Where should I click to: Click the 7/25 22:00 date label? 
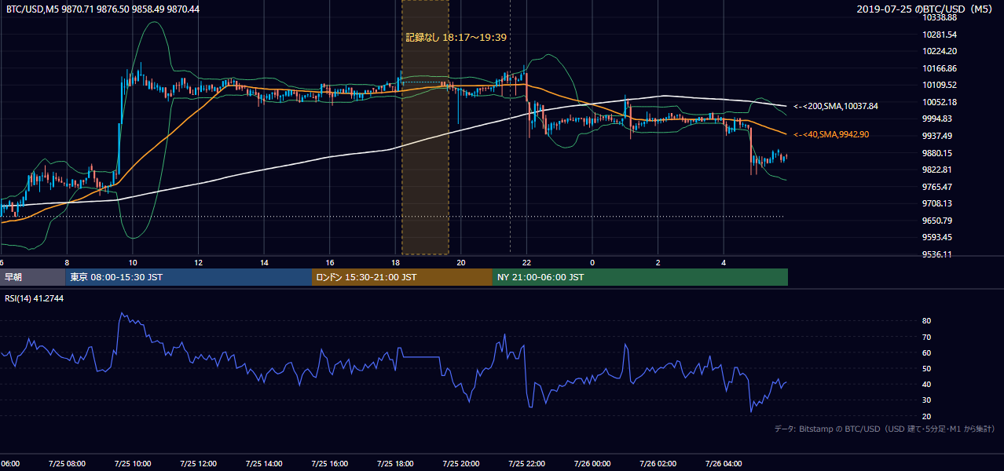pos(526,464)
